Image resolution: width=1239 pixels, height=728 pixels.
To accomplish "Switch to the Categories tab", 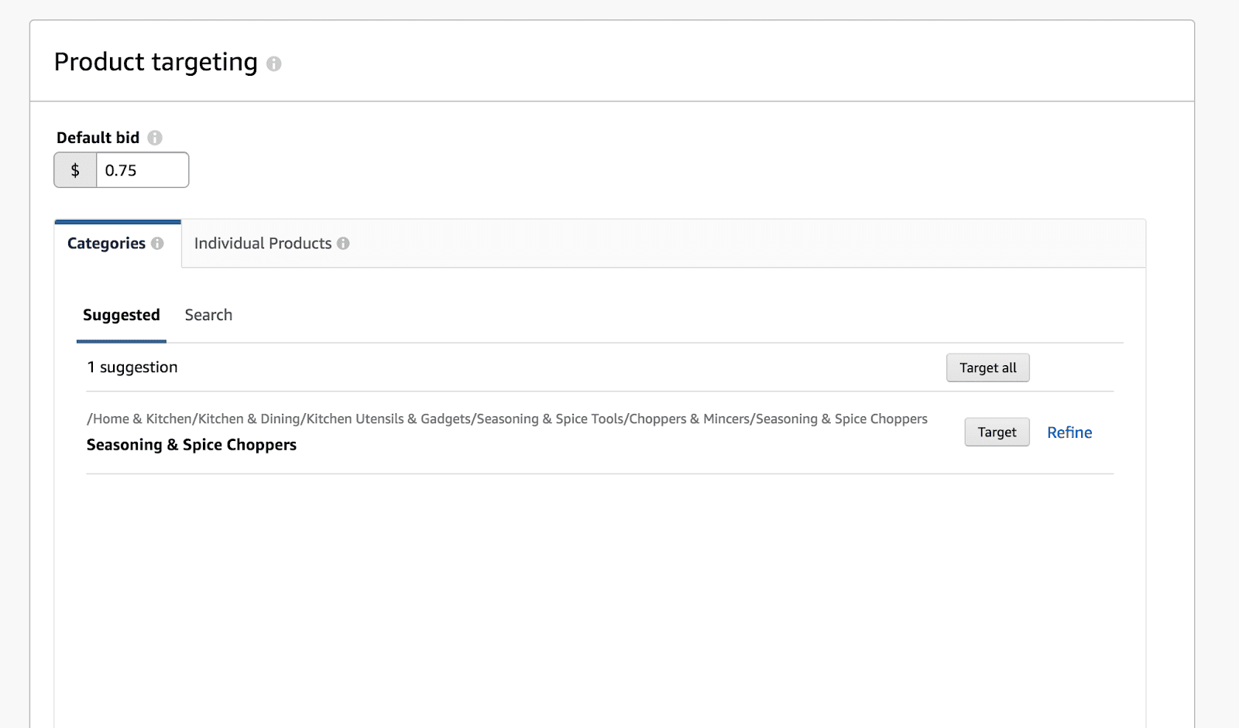I will pyautogui.click(x=107, y=244).
